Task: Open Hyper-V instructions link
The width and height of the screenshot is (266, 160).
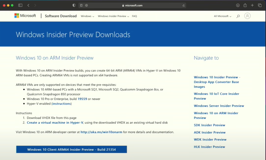Action: 62,103
